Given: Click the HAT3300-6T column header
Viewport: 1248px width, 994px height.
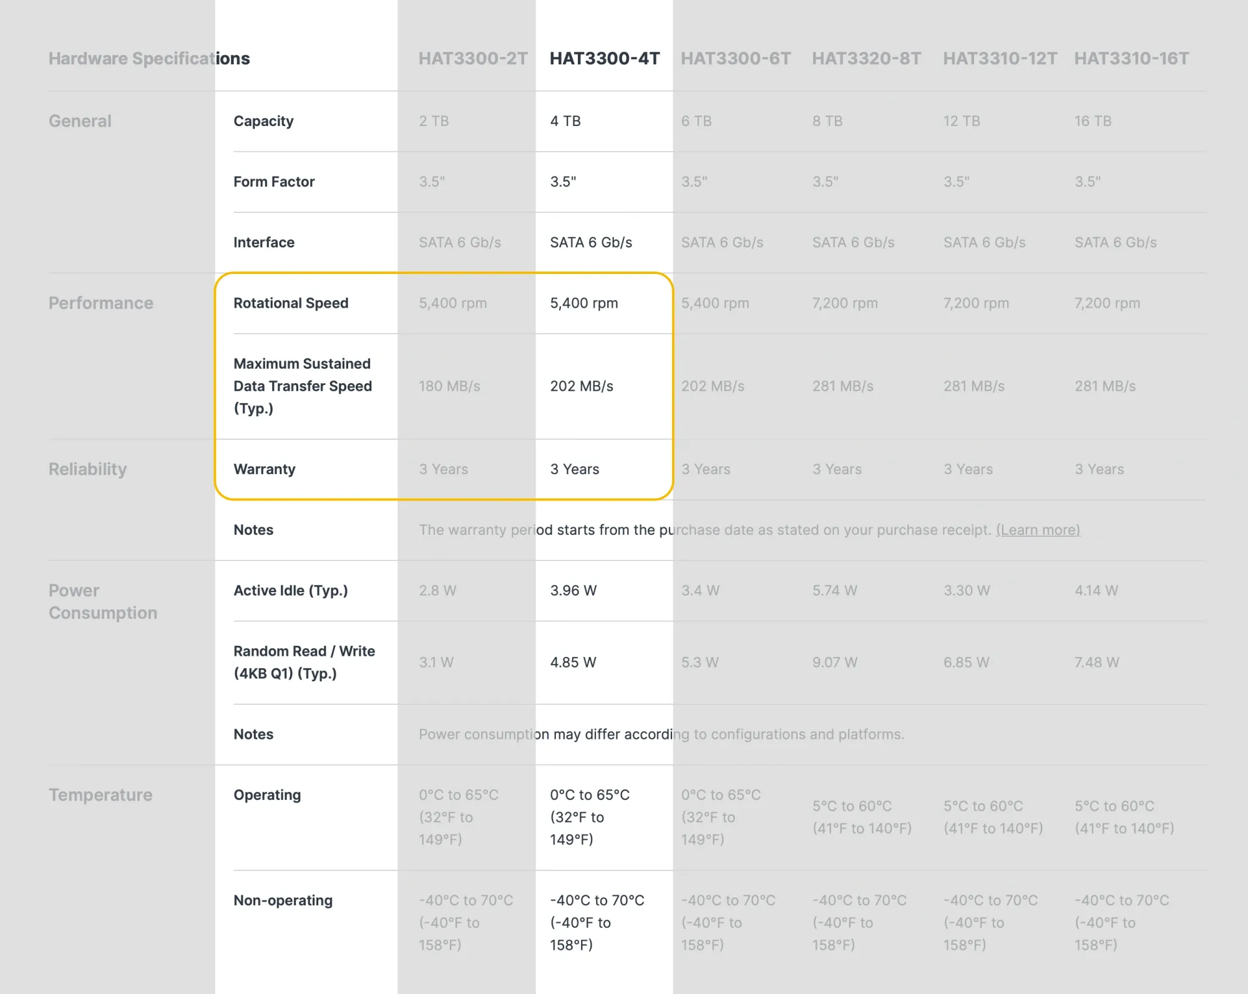Looking at the screenshot, I should click(x=735, y=59).
